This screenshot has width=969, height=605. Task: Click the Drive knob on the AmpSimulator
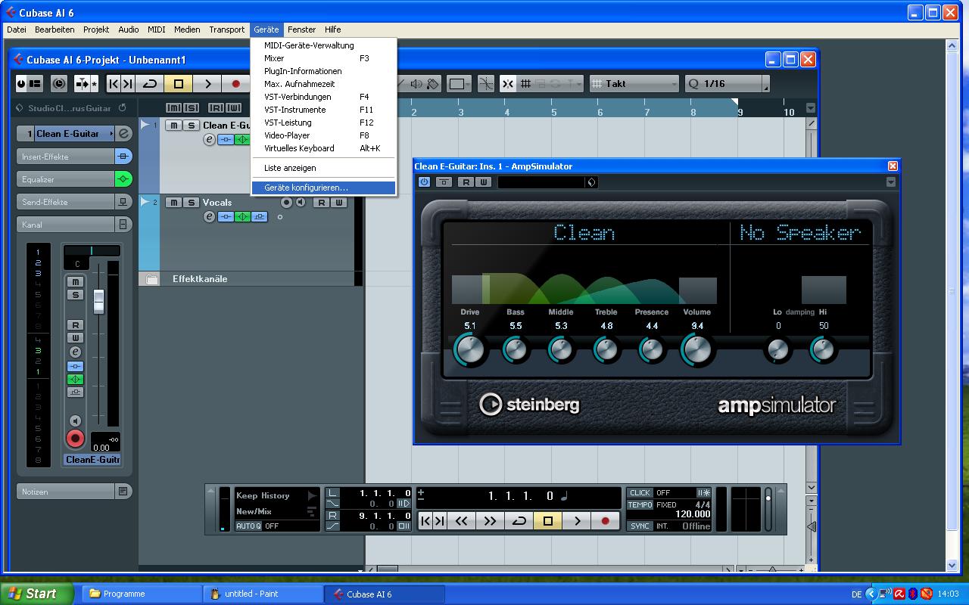(469, 349)
